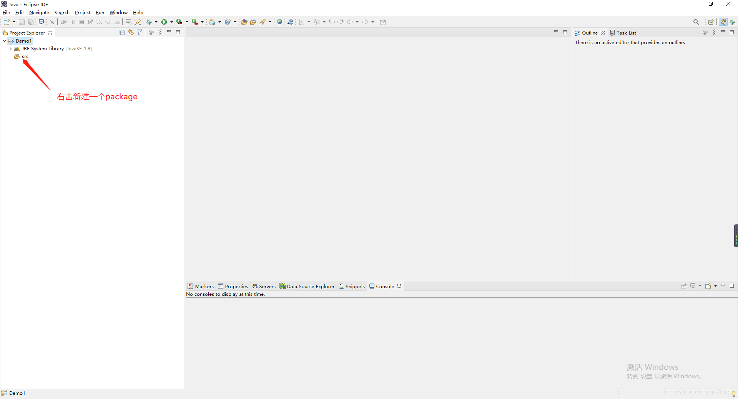Open the Open Console dropdown arrow
Screen dimensions: 738x399
(715, 286)
